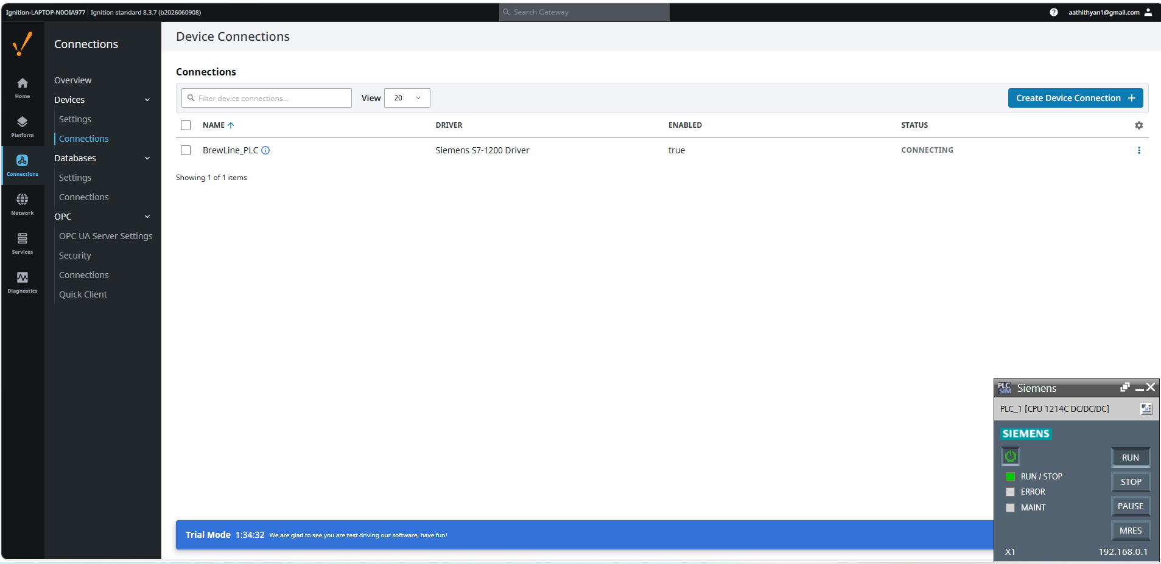Sort by the NAME column arrow
1161x564 pixels.
(x=231, y=125)
